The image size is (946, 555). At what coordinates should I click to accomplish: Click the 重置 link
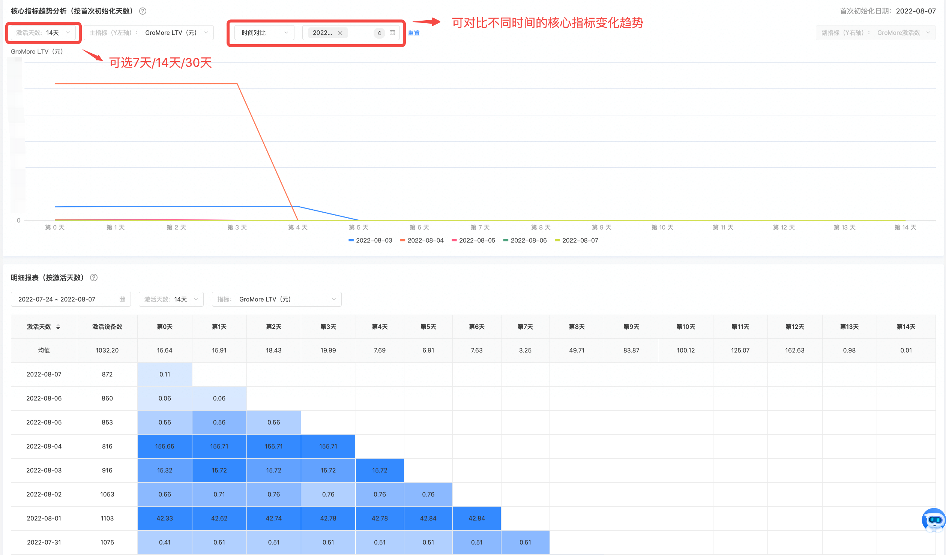coord(414,33)
